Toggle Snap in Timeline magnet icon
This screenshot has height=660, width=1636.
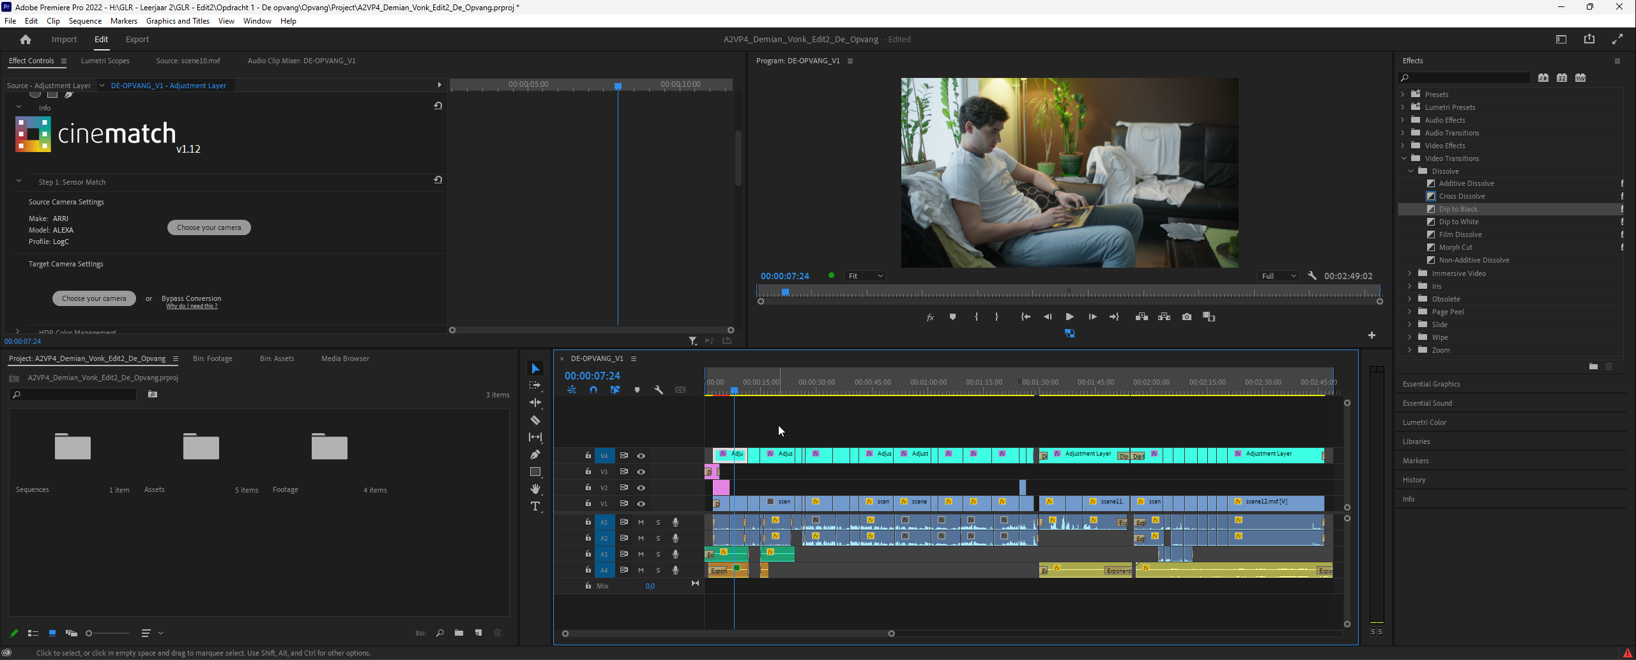tap(593, 390)
